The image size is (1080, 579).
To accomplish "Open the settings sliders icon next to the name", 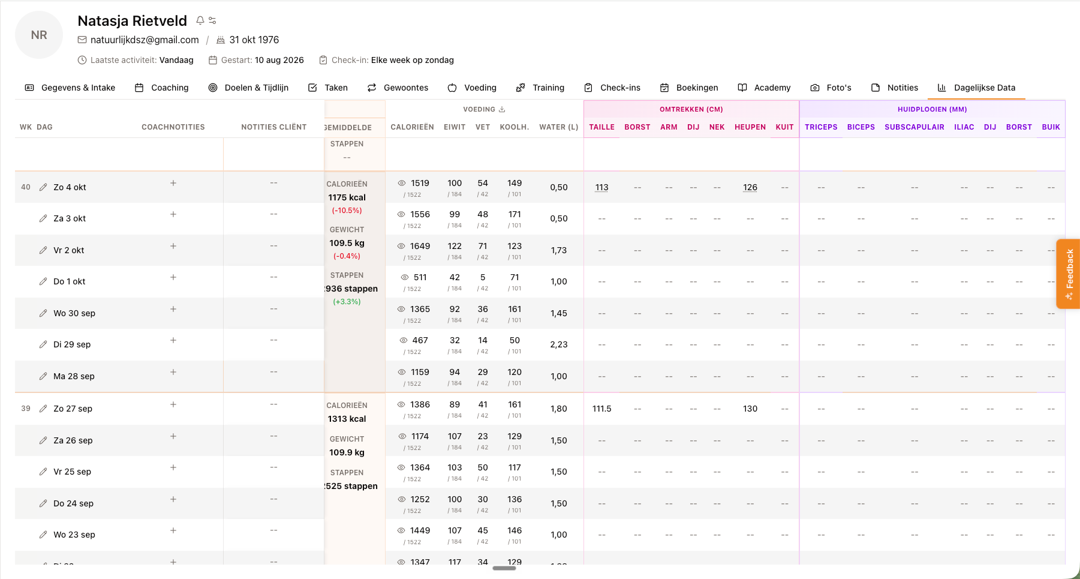I will click(x=212, y=20).
